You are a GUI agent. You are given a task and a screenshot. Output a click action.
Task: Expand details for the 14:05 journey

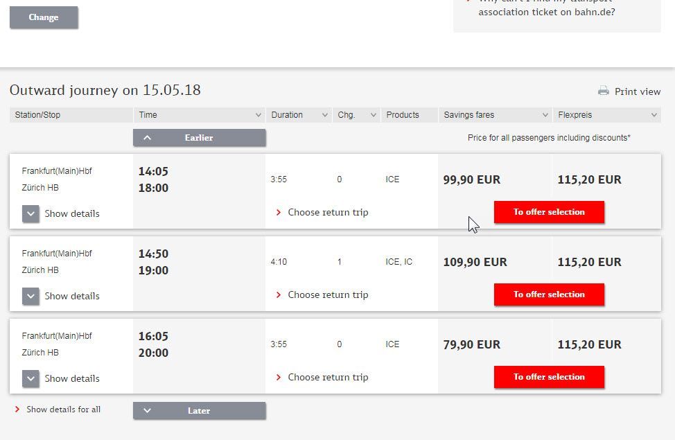coord(30,213)
